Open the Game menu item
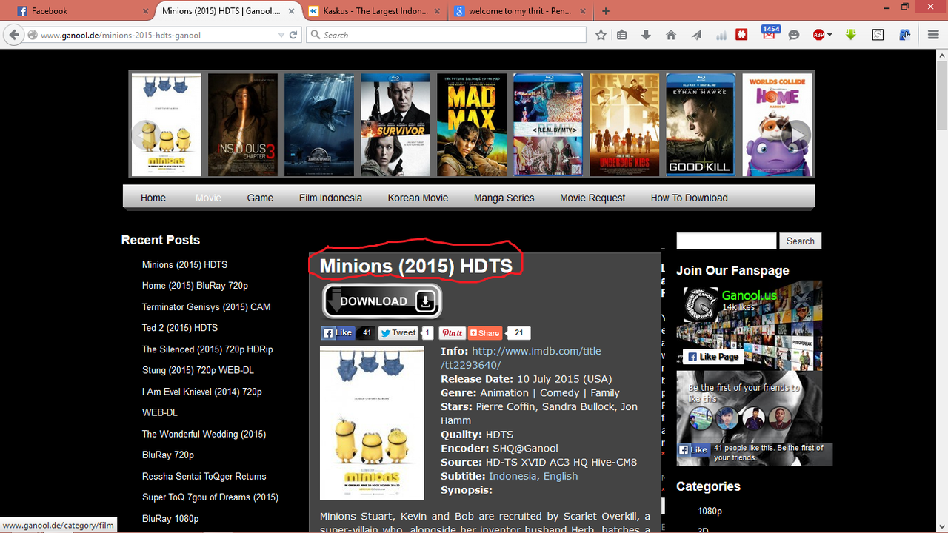Viewport: 948px width, 533px height. pyautogui.click(x=260, y=198)
